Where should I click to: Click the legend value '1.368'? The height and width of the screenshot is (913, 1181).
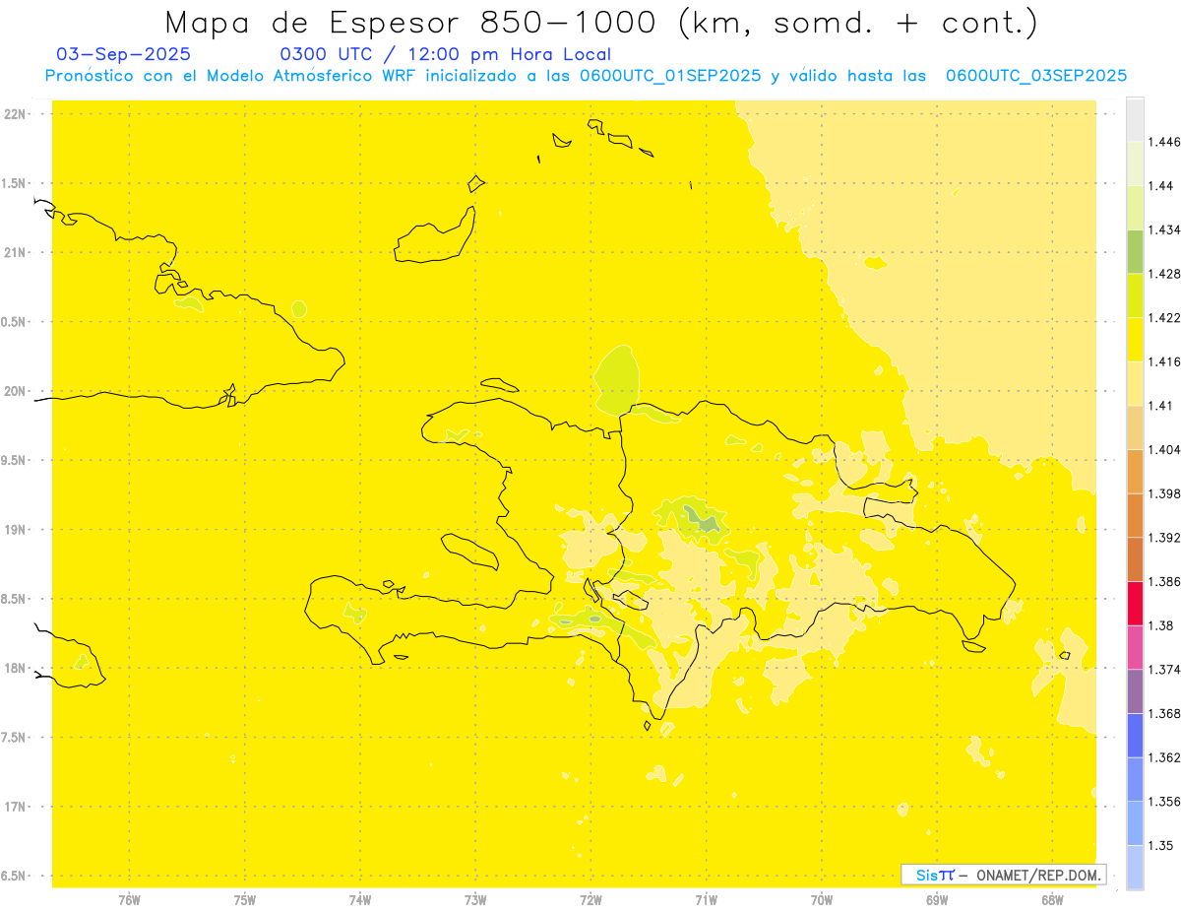coord(1165,713)
